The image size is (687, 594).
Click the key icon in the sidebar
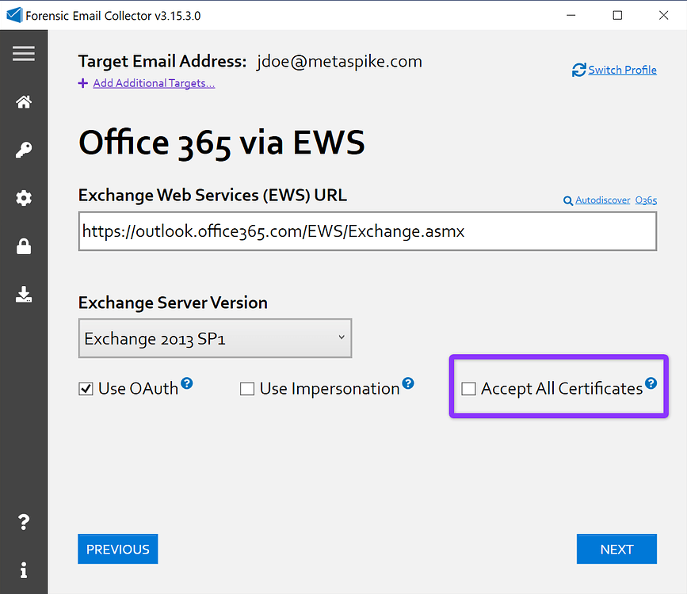24,150
